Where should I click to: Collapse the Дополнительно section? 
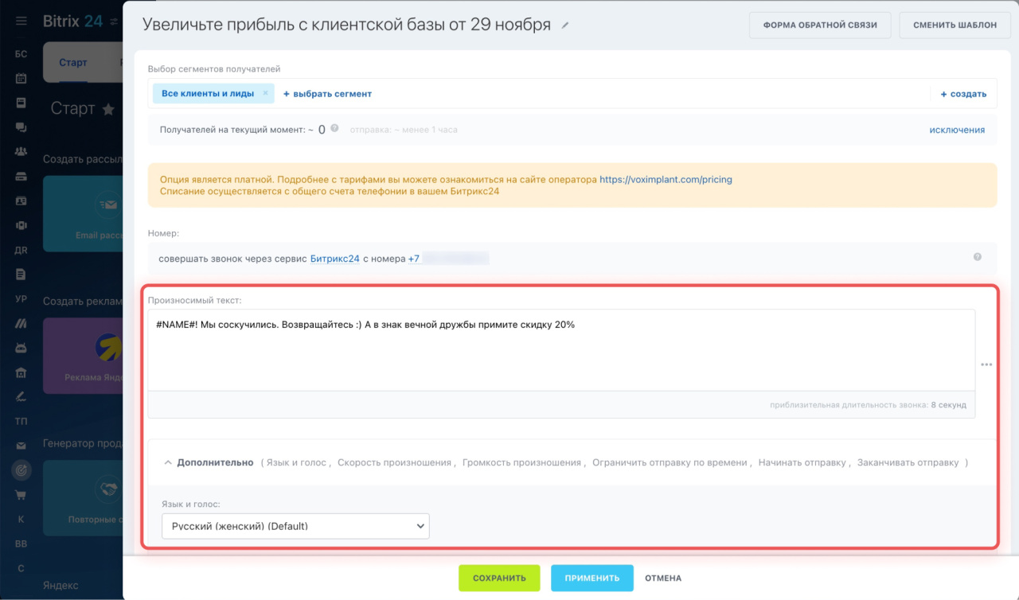tap(169, 462)
